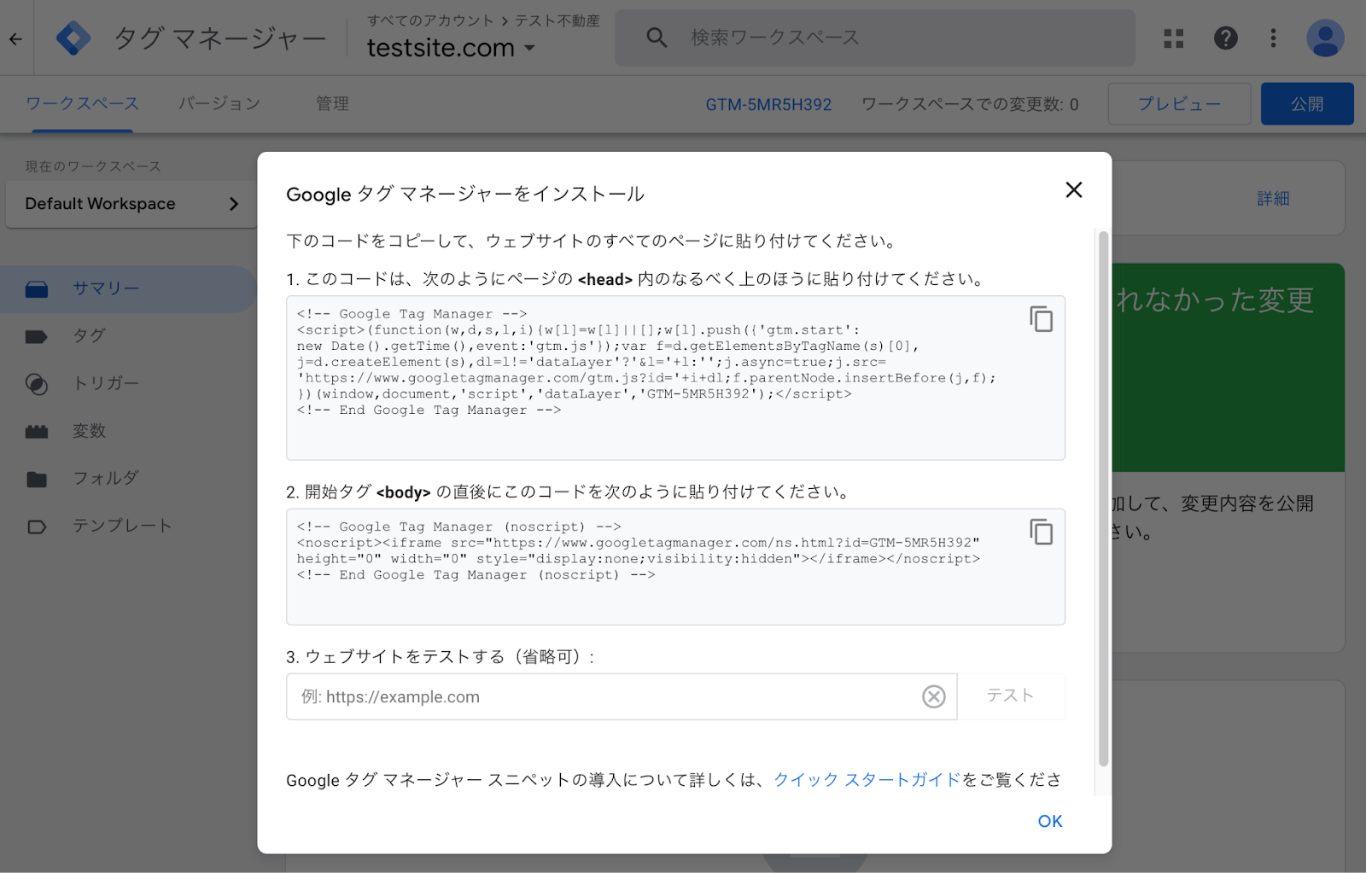Click ワークスペースでの変更数: 0 text
This screenshot has height=873, width=1366.
coord(970,104)
